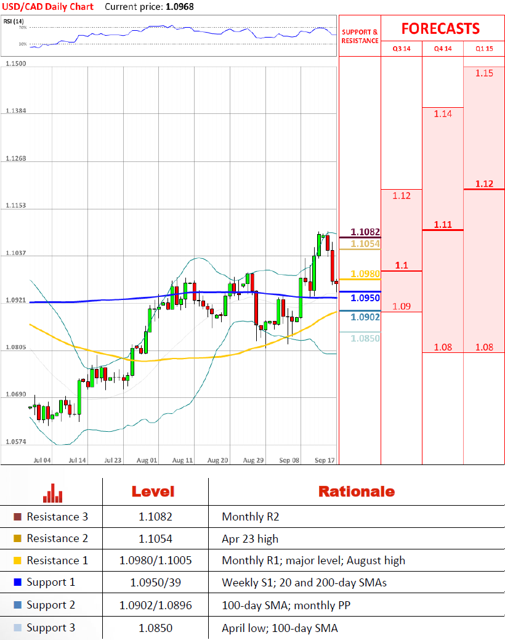Viewport: 505px width, 640px height.
Task: Click the 1.08 value in Q4 14 forecast
Action: pyautogui.click(x=443, y=347)
